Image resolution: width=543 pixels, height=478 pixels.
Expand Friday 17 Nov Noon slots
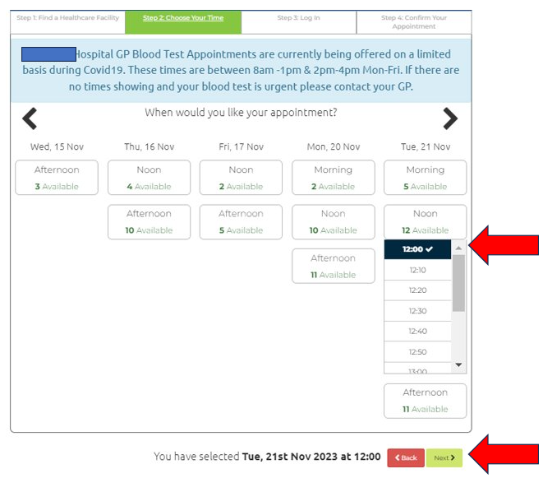241,178
